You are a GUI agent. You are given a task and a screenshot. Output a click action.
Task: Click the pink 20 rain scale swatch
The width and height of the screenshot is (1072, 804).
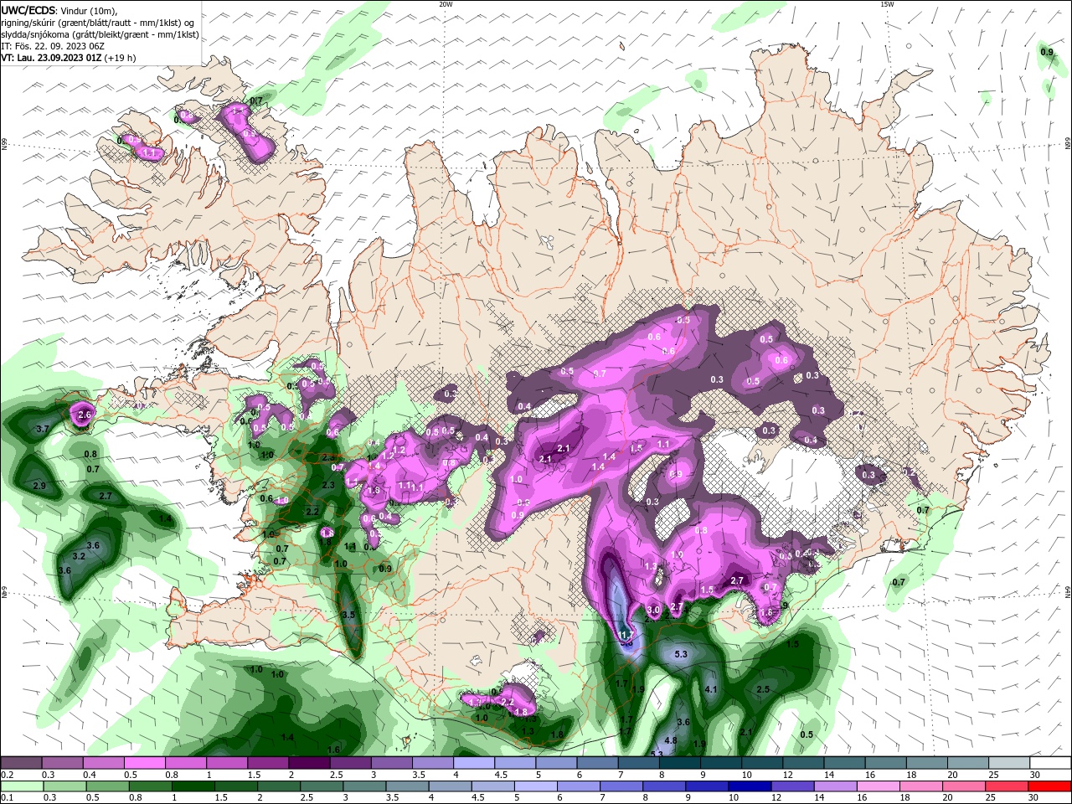965,786
